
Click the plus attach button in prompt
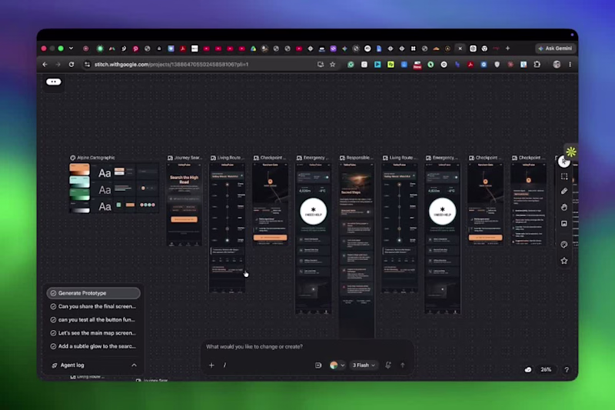(x=211, y=365)
